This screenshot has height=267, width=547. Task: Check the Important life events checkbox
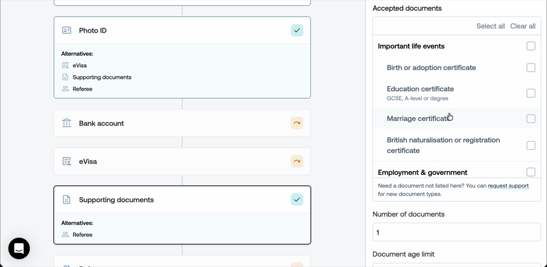530,46
